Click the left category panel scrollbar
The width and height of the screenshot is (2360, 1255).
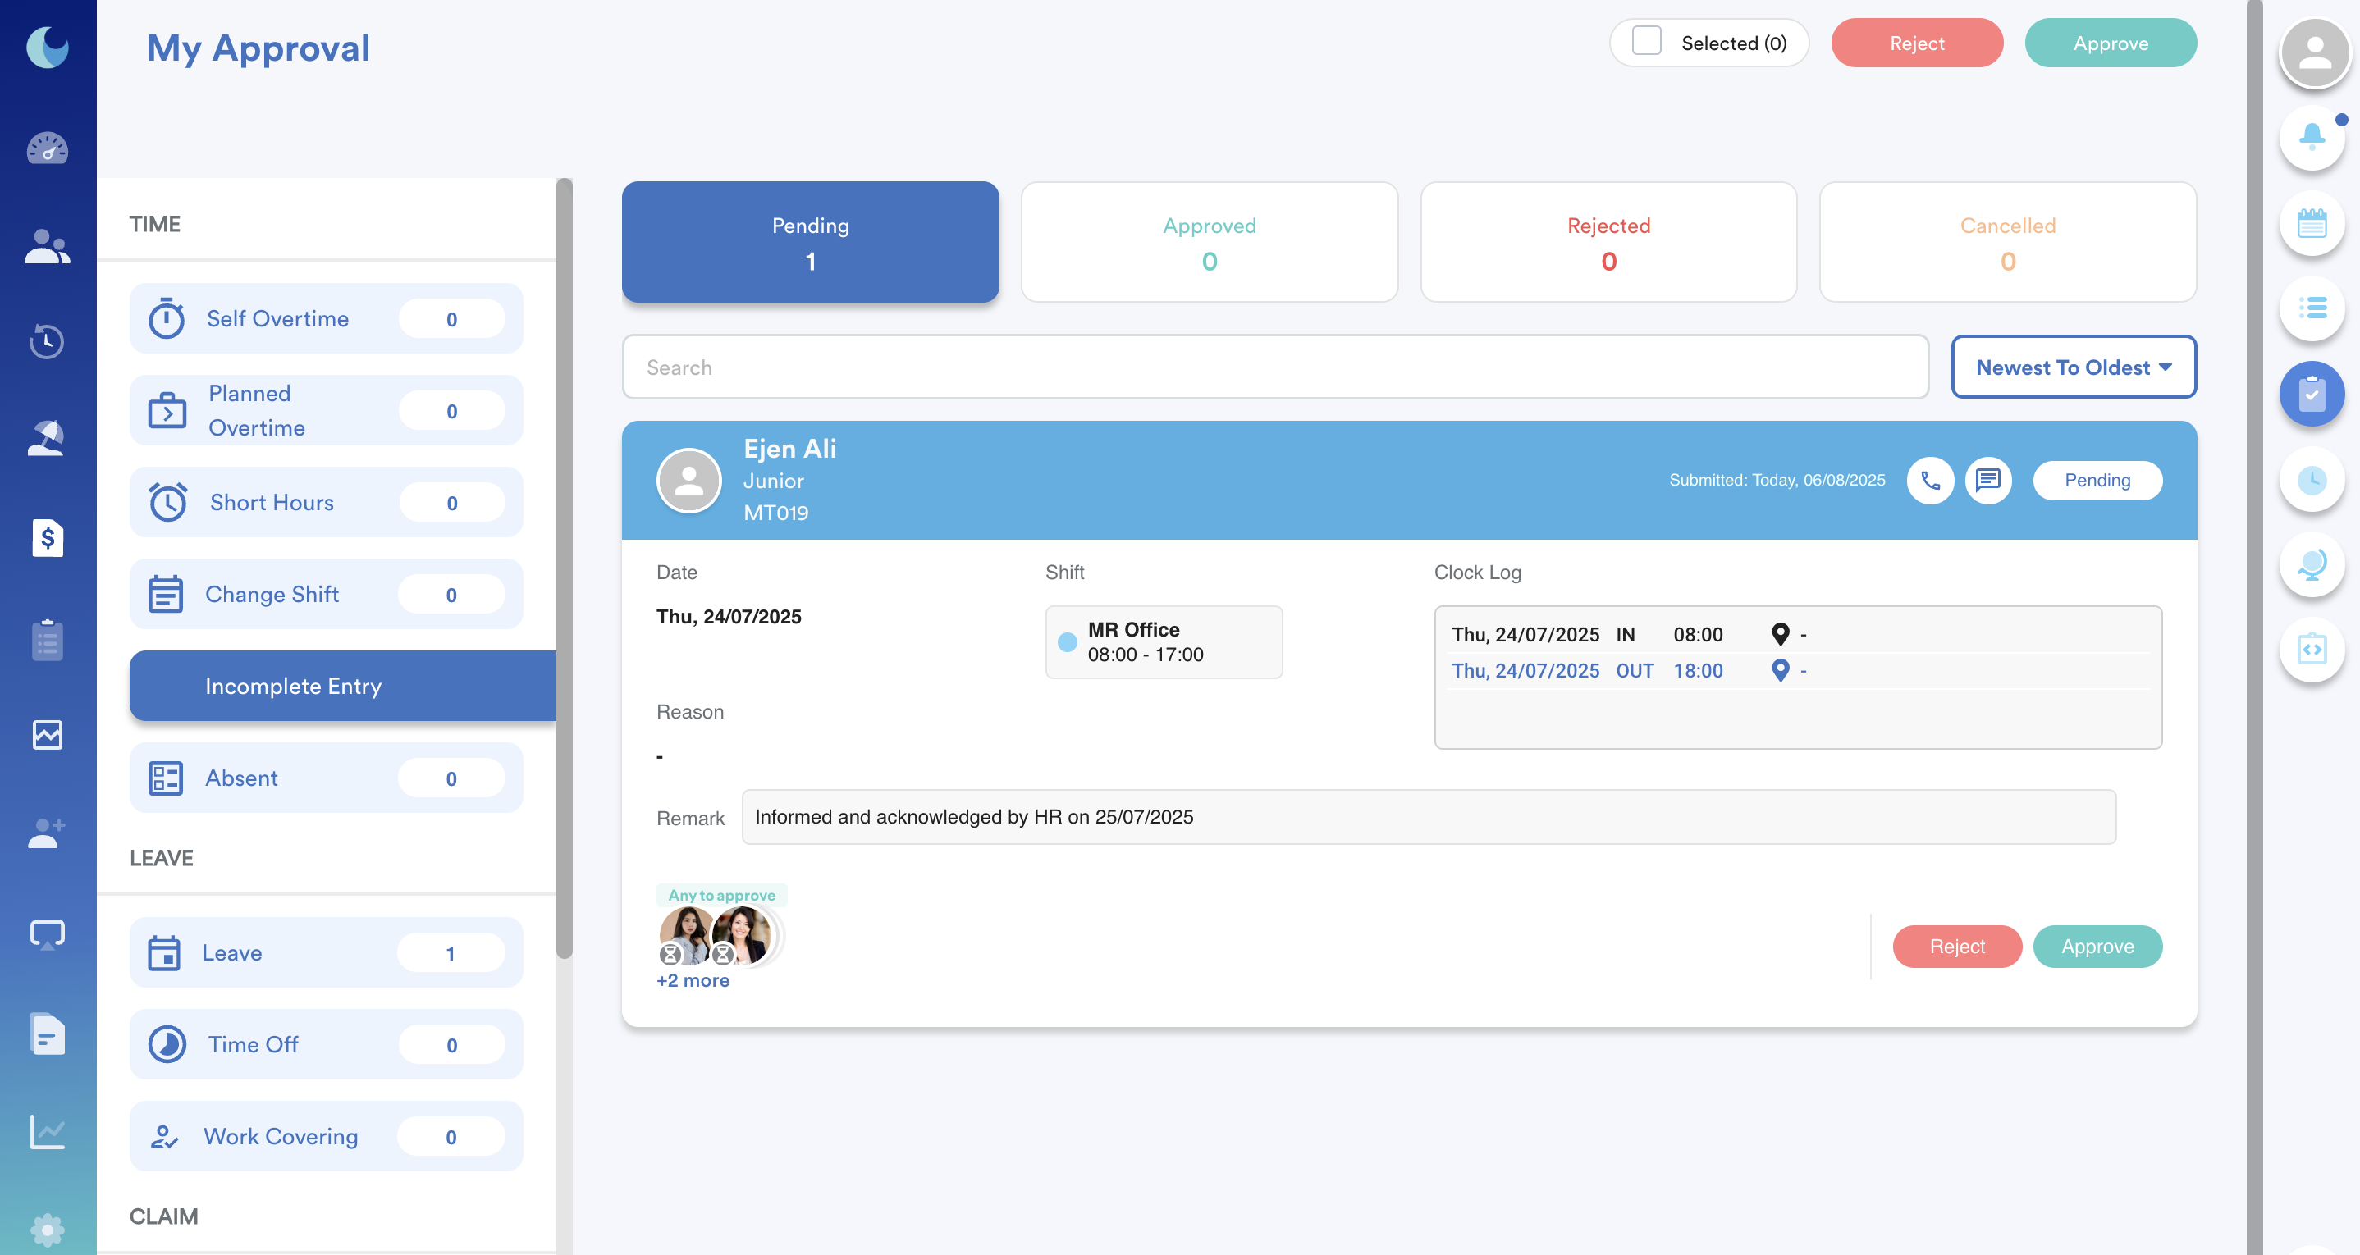565,568
